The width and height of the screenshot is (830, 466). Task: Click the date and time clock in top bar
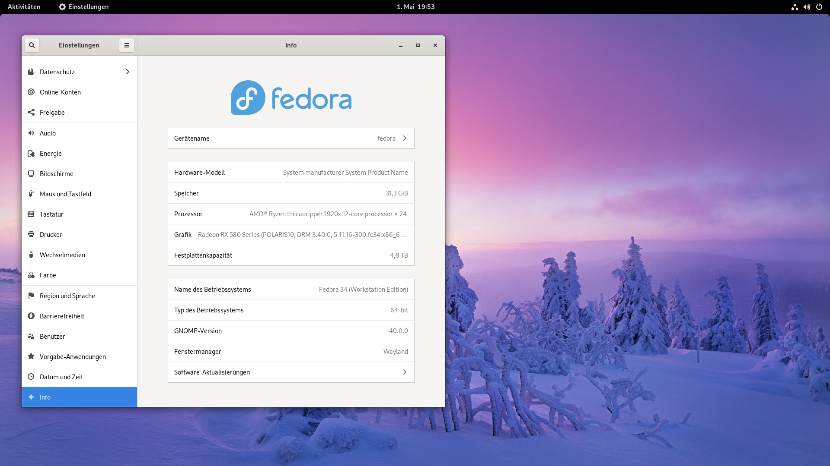pos(415,7)
